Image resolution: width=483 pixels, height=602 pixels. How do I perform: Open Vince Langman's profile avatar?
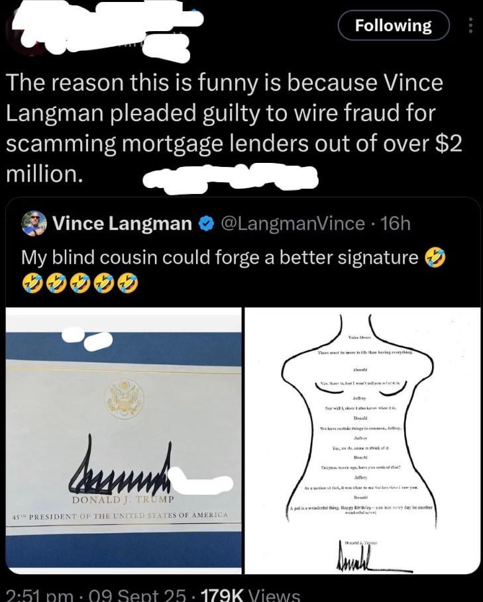coord(34,223)
